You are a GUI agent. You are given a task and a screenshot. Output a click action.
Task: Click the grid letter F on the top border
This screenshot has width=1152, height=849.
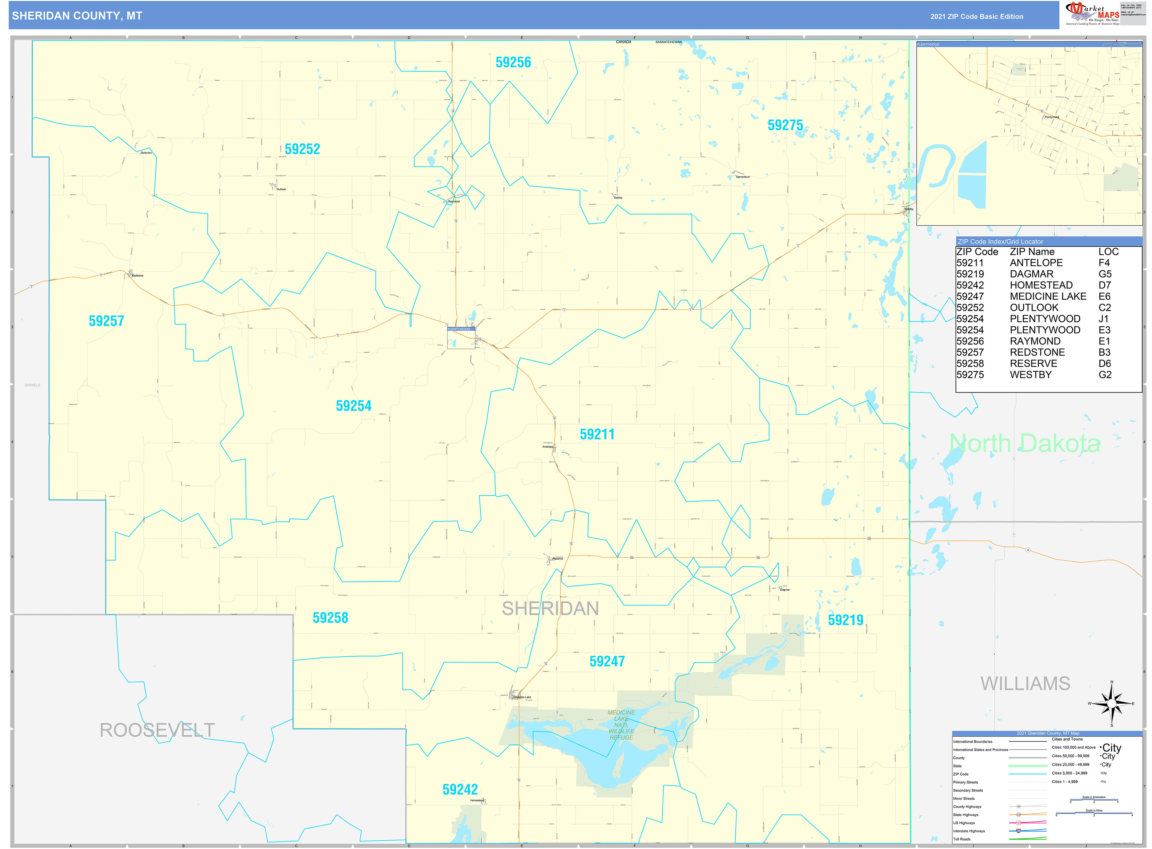(635, 37)
